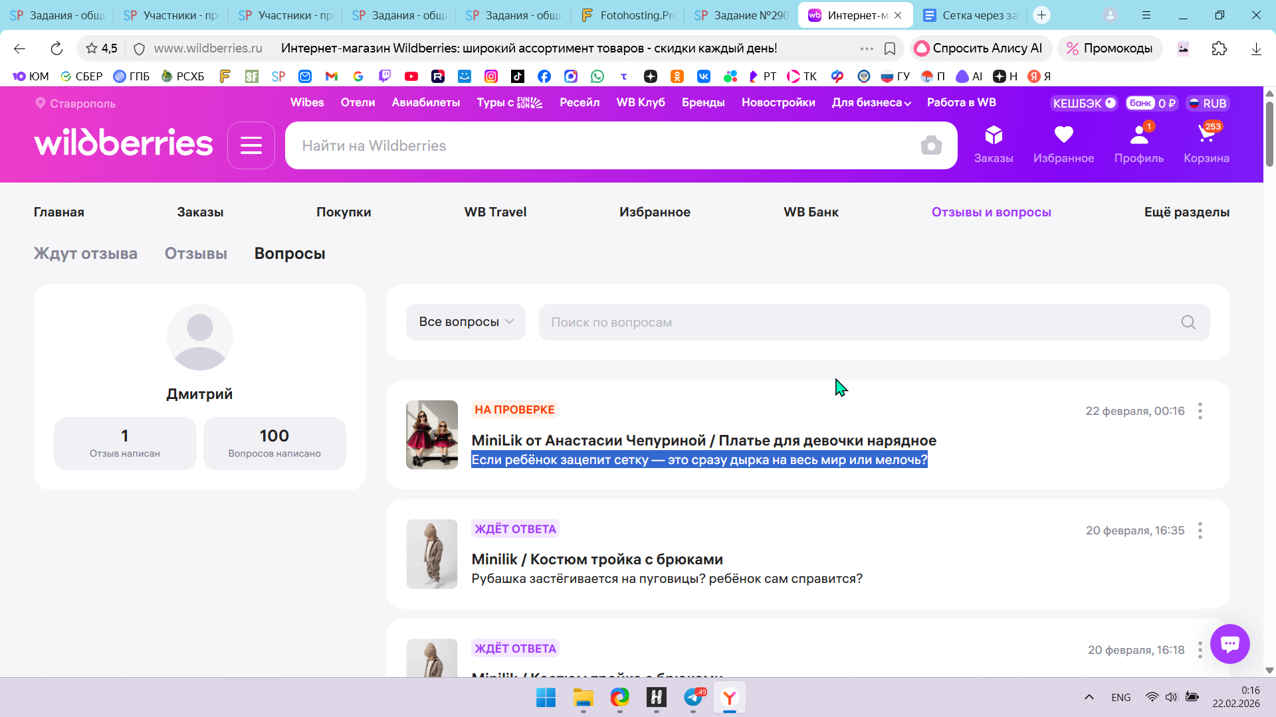Viewport: 1276px width, 717px height.
Task: Open the Ресейл link in top bar
Action: pyautogui.click(x=579, y=103)
